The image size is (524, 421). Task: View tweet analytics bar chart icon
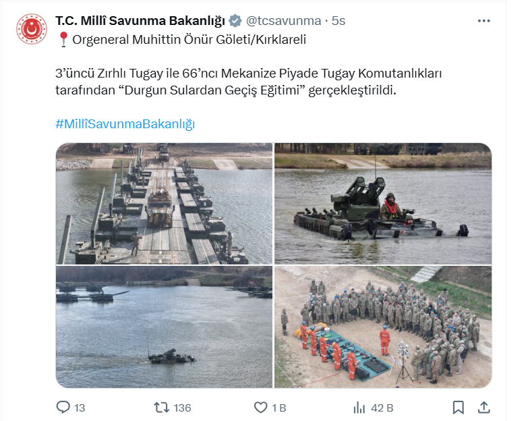[x=359, y=408]
